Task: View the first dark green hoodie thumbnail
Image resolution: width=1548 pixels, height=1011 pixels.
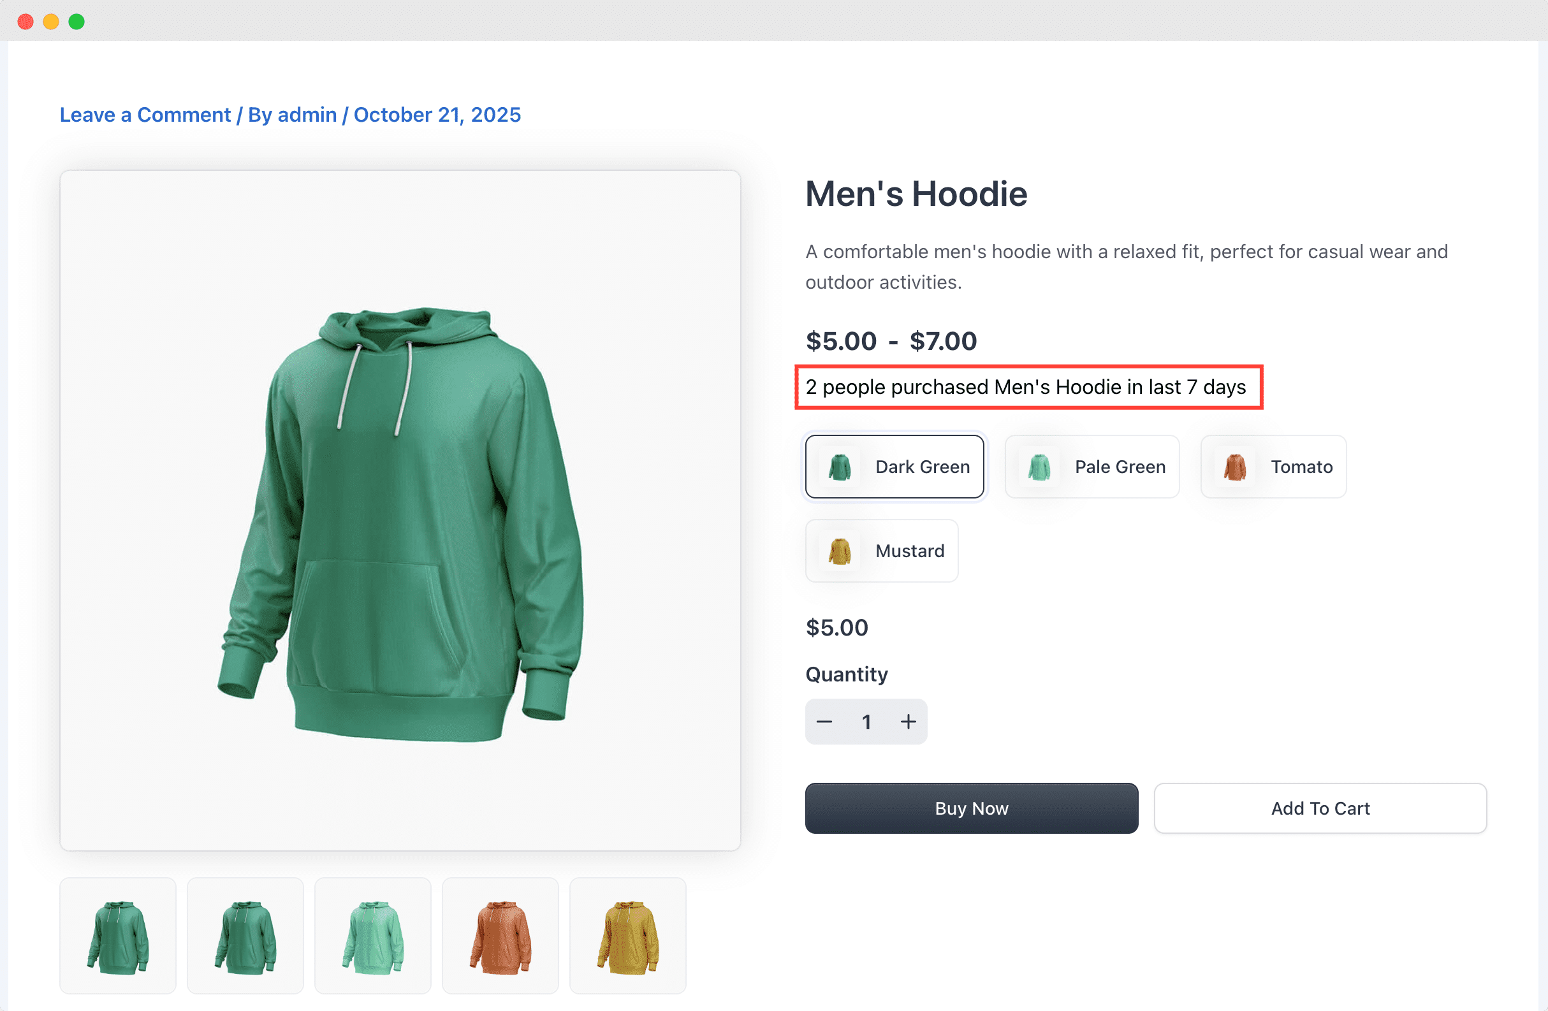Action: tap(118, 936)
